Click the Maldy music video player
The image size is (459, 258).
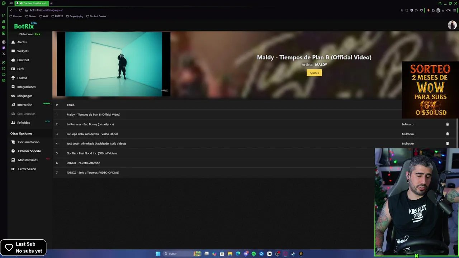(113, 64)
